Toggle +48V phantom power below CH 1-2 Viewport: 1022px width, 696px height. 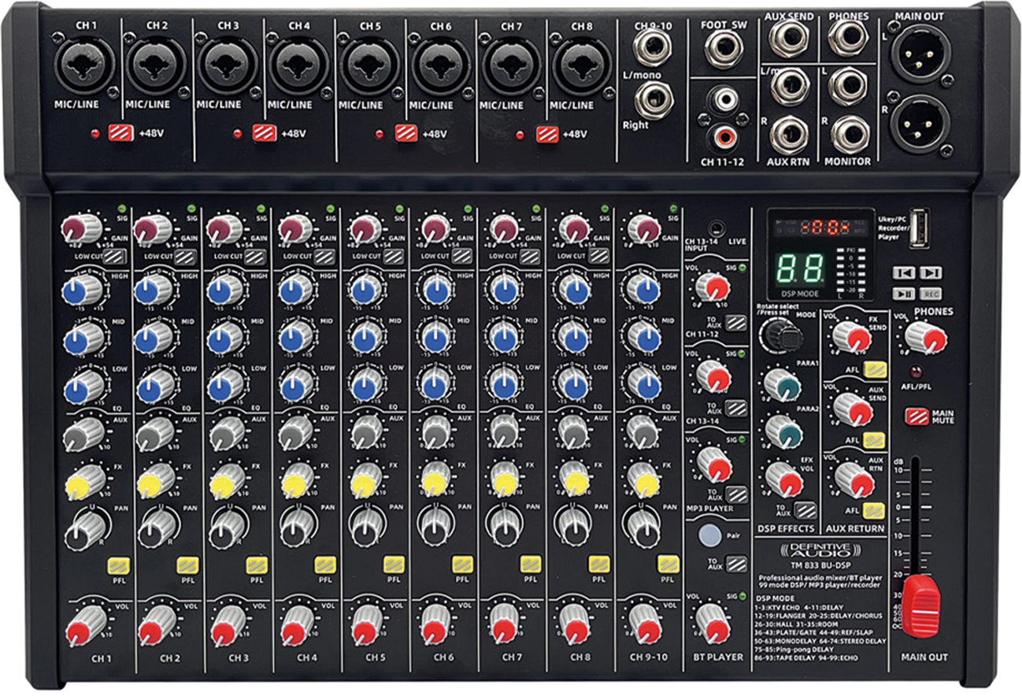(x=122, y=133)
